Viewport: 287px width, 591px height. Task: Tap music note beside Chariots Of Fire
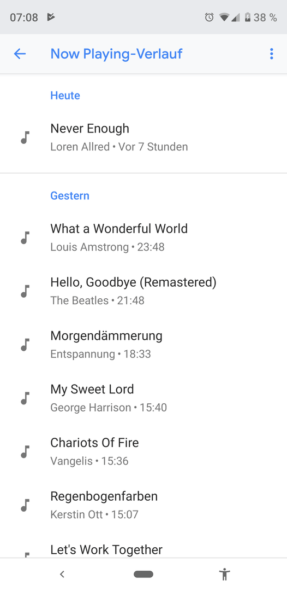coord(25,452)
